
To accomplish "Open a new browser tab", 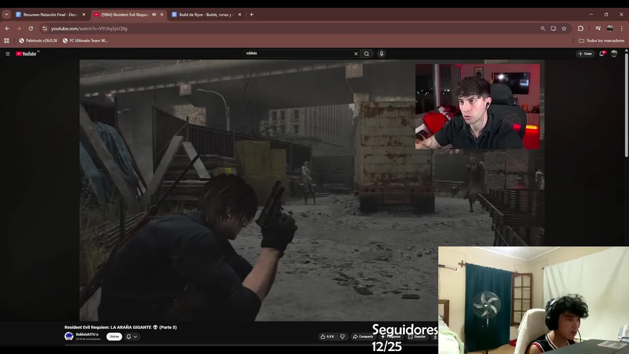I will 252,15.
